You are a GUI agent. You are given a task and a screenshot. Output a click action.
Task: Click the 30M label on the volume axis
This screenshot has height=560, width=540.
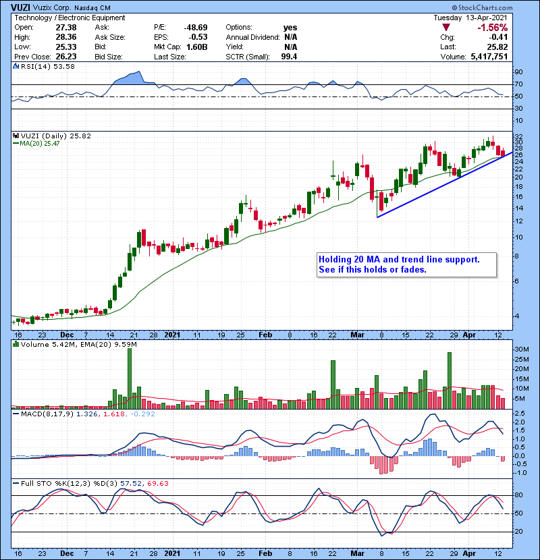pos(521,349)
